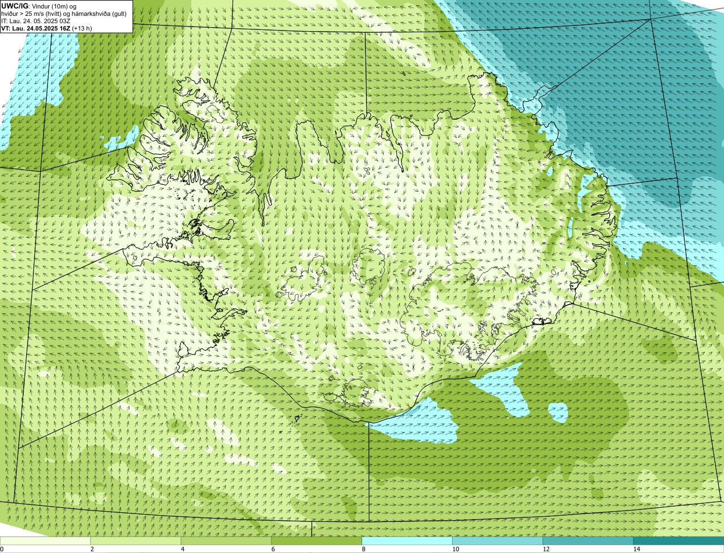Viewport: 724px width, 553px height.
Task: Click the dark green 6–8 legend swatch
Action: [x=317, y=541]
